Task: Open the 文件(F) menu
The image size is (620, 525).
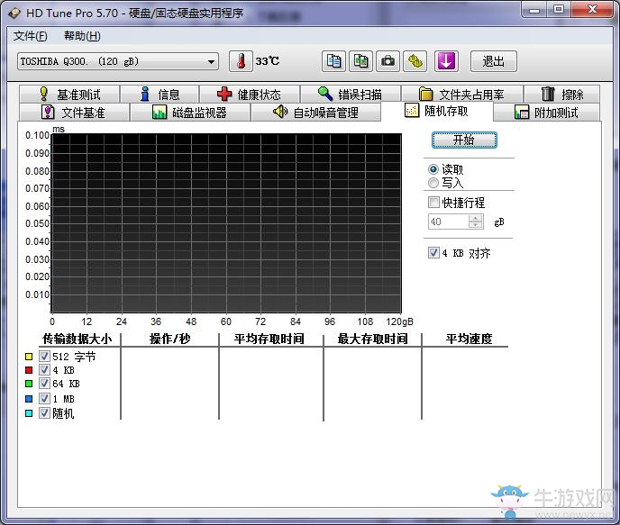Action: pyautogui.click(x=31, y=36)
